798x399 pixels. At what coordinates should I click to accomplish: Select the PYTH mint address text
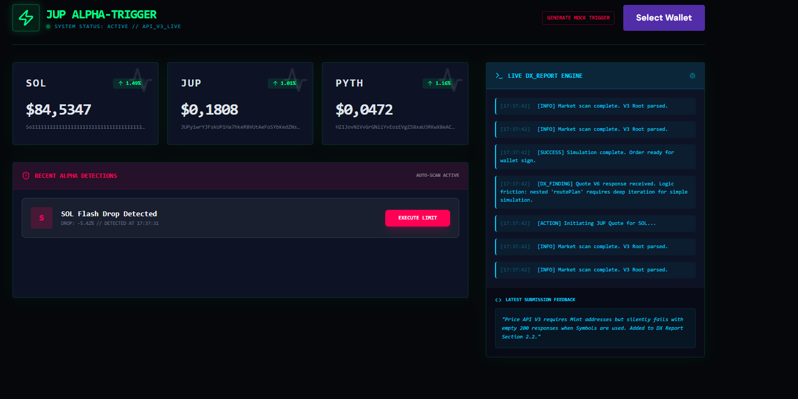(395, 127)
